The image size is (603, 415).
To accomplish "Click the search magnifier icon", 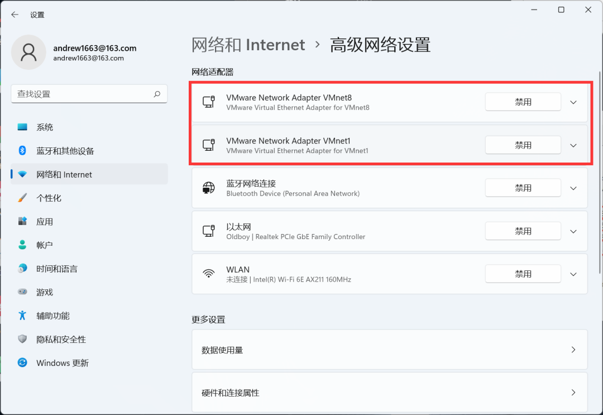I will (x=157, y=94).
